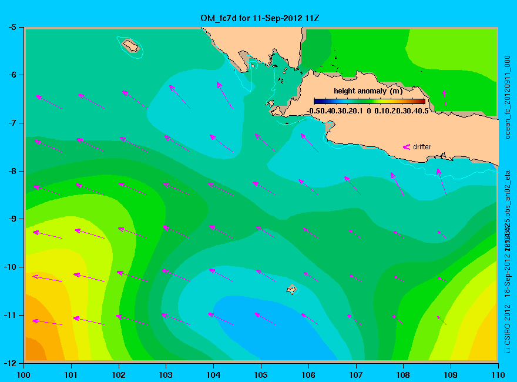Click the x-axis label "103"
The height and width of the screenshot is (382, 517).
pos(166,375)
